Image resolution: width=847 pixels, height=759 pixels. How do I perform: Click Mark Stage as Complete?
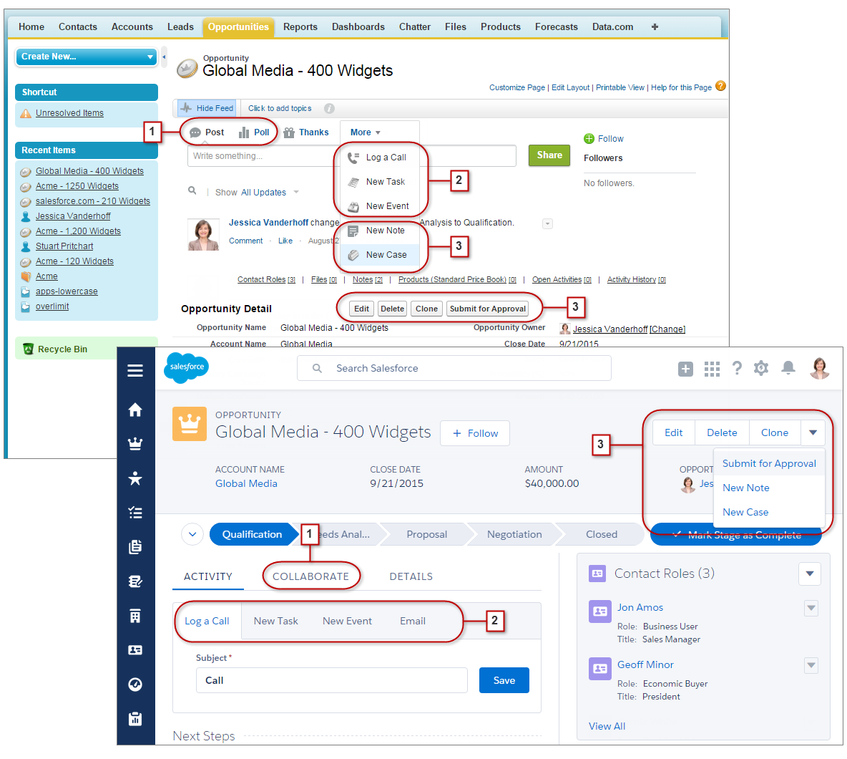[736, 535]
